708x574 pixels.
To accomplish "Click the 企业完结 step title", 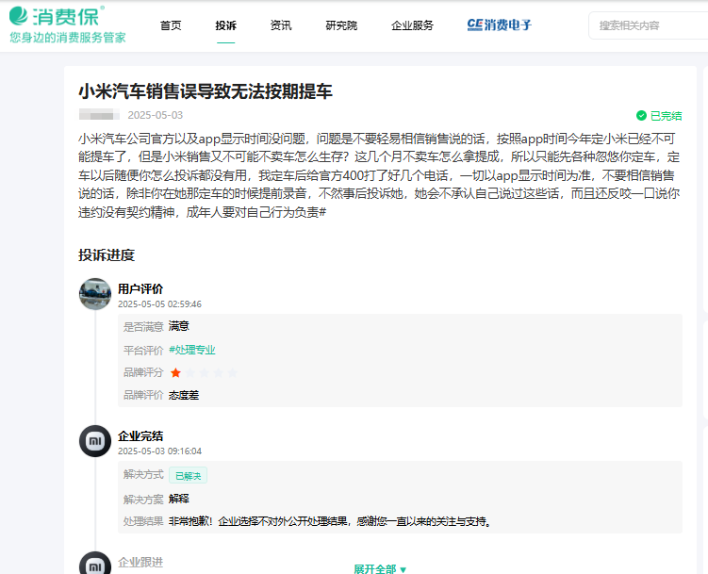I will point(140,435).
